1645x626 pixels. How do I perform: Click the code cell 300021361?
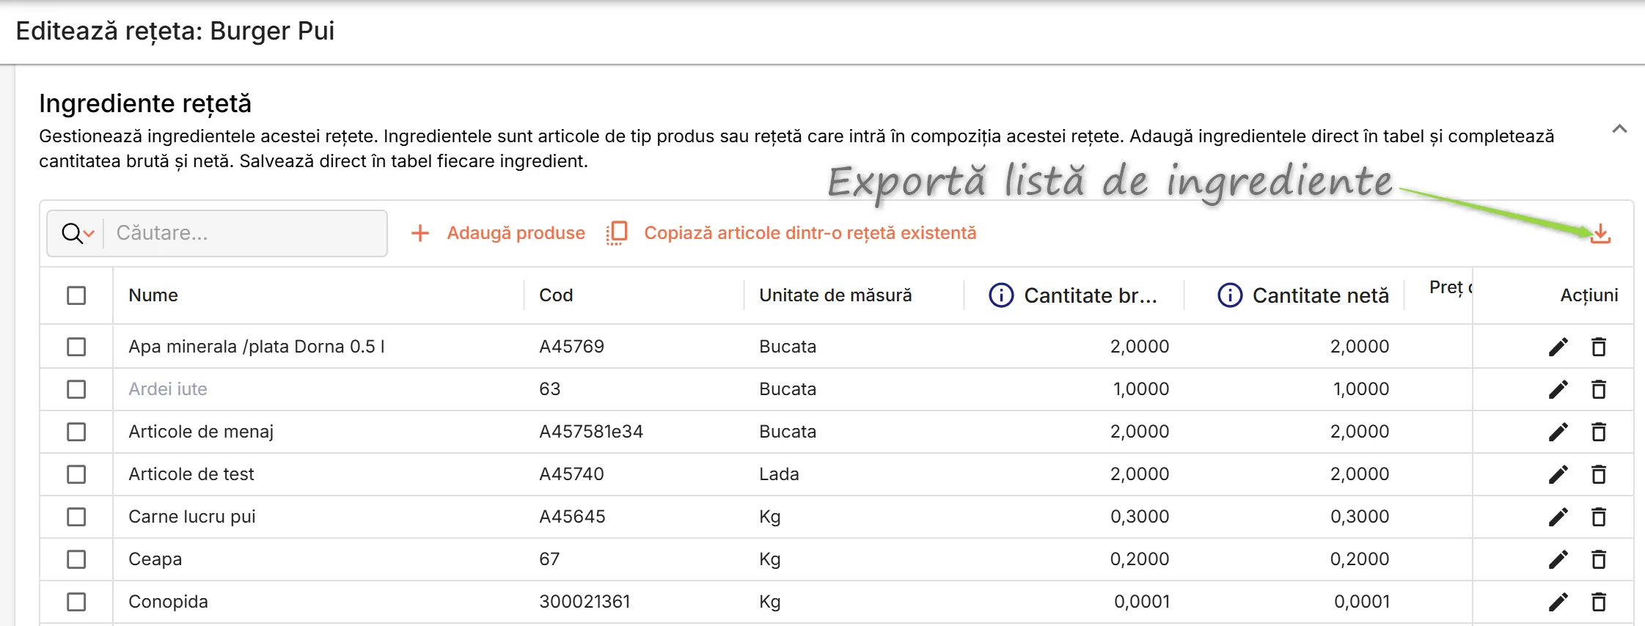(x=585, y=602)
